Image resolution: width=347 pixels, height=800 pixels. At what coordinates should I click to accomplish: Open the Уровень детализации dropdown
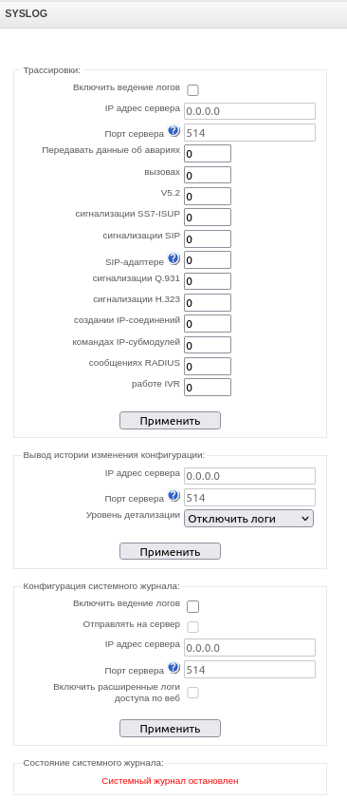[x=248, y=519]
